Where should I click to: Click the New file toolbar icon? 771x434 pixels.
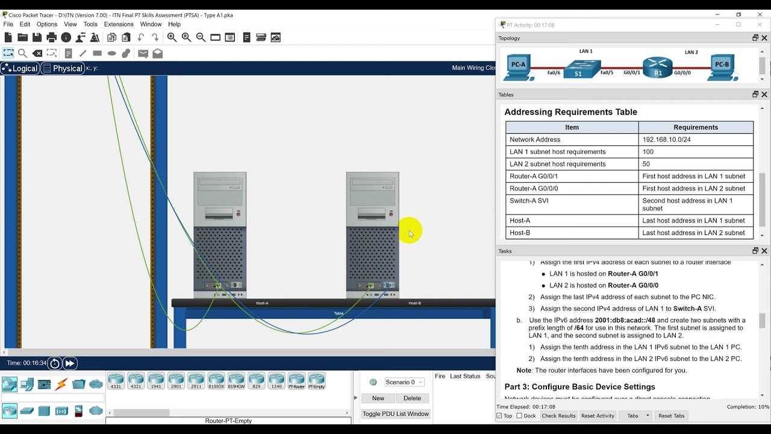[x=8, y=37]
